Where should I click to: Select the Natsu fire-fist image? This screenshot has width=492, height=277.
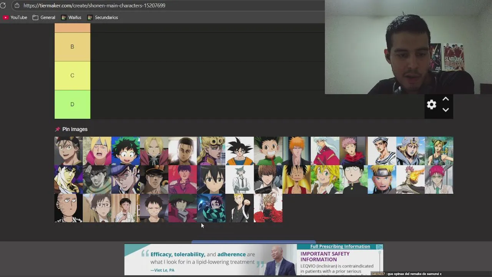click(x=410, y=179)
